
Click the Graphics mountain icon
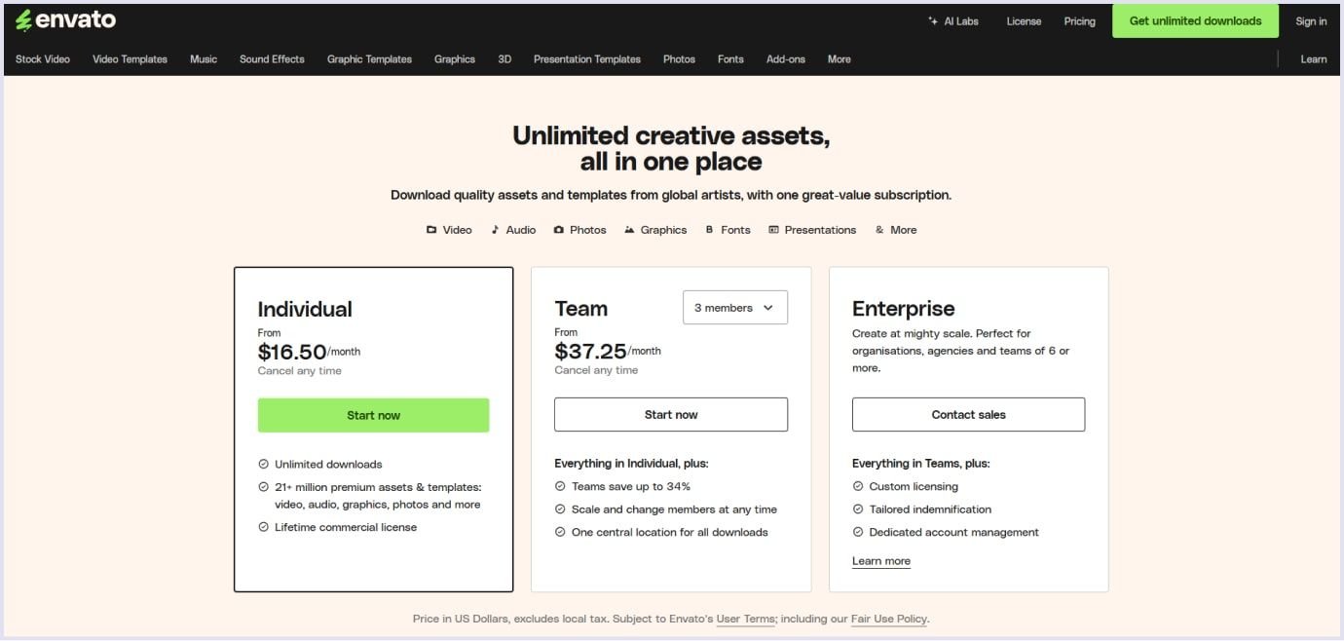[630, 230]
